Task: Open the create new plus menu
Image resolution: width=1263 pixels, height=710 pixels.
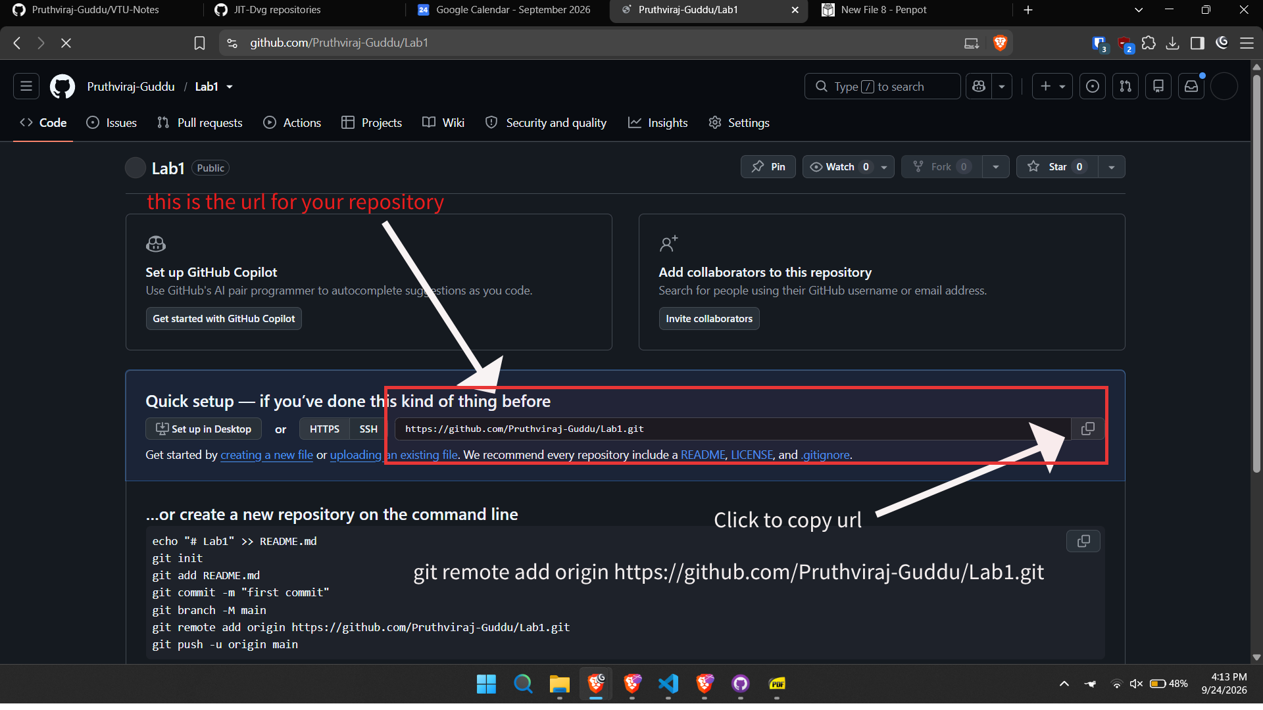Action: point(1052,86)
